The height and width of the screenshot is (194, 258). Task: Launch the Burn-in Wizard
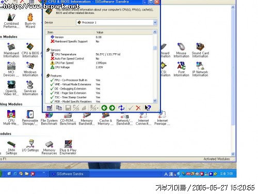(30, 21)
